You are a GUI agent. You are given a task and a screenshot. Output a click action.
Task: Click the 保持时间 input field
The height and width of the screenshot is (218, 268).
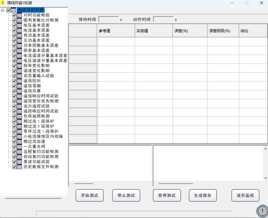click(x=108, y=19)
